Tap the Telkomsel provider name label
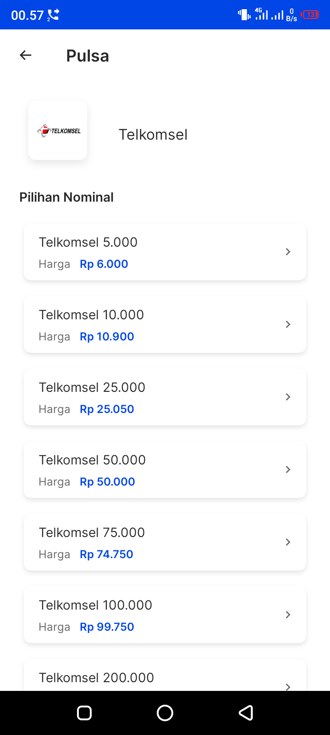The height and width of the screenshot is (735, 330). click(x=153, y=135)
